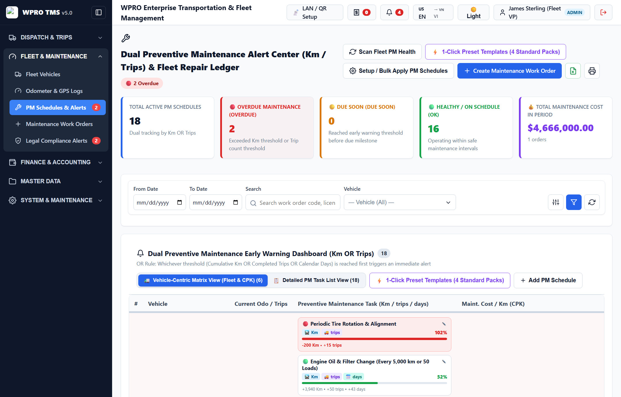Viewport: 621px width, 397px height.
Task: Switch language with the EN/VI toggle
Action: point(433,12)
